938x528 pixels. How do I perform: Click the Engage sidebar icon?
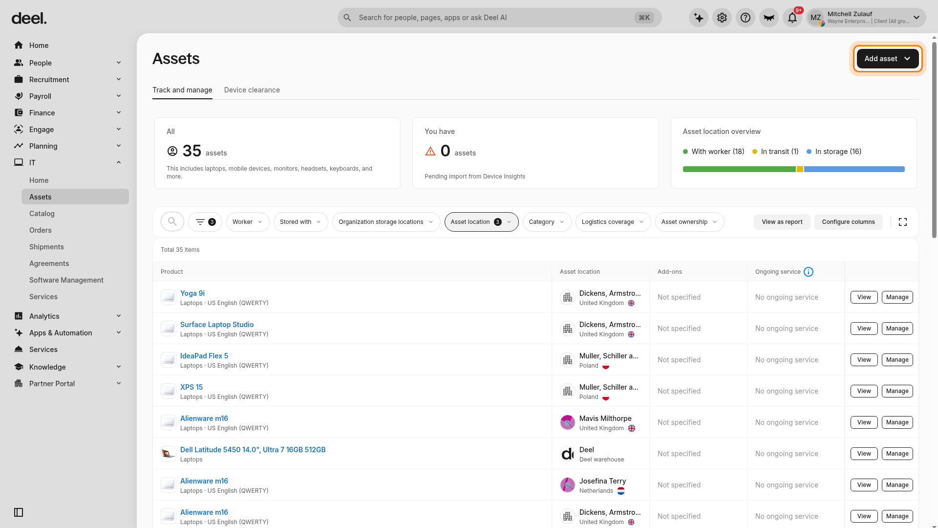point(19,129)
